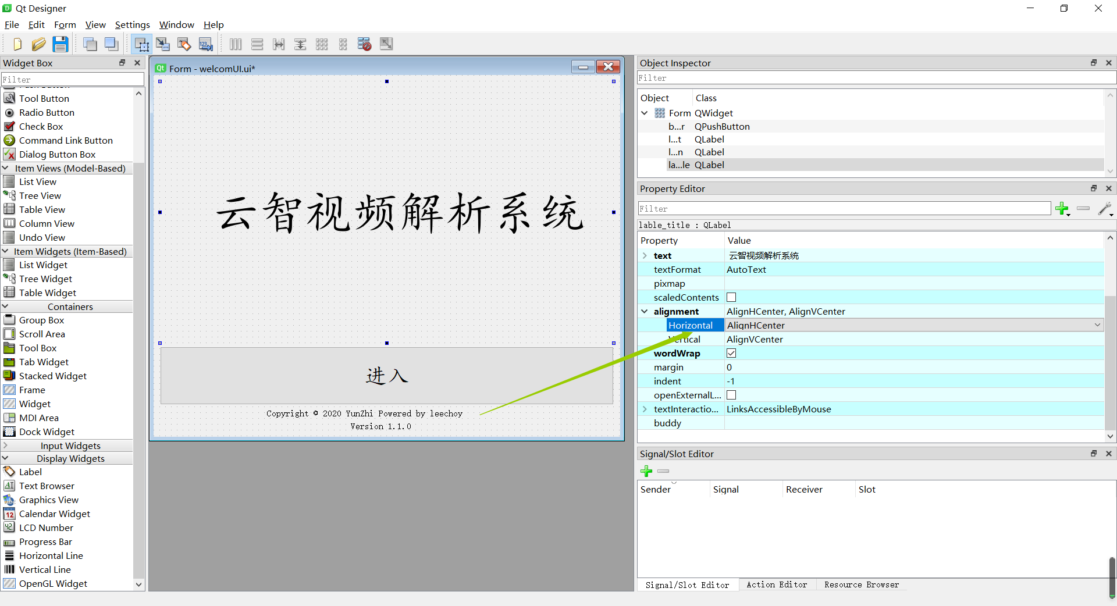Open the Horizontal alignment AlignHCenter dropdown
1117x606 pixels.
[x=914, y=326]
